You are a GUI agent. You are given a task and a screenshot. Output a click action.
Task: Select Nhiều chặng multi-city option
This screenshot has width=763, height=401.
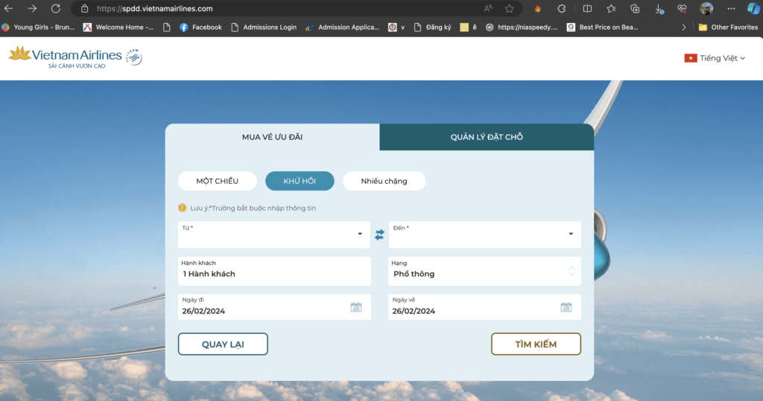384,181
